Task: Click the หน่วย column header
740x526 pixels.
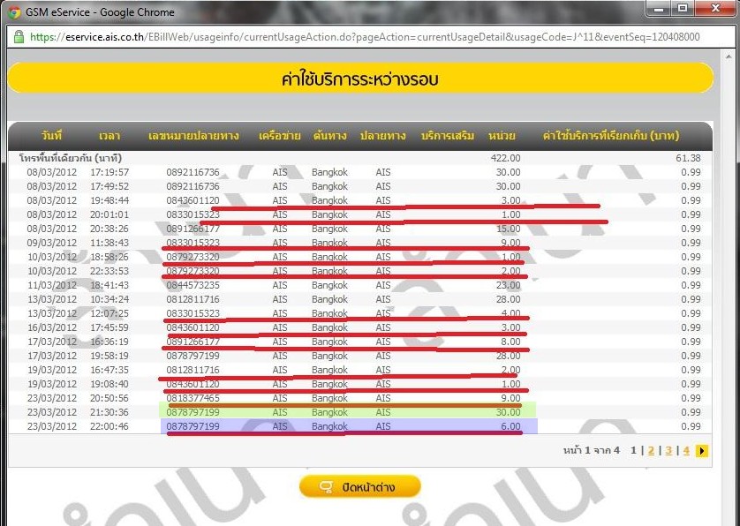Action: pos(502,136)
